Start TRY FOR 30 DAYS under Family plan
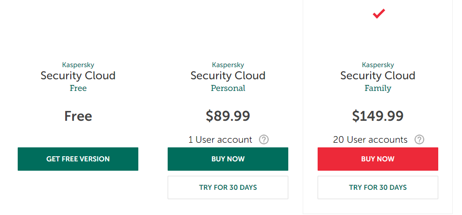Image resolution: width=462 pixels, height=215 pixels. pyautogui.click(x=378, y=187)
